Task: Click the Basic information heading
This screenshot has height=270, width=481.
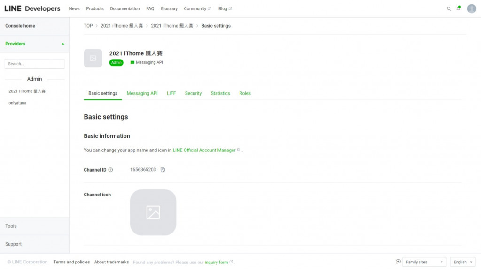Action: pos(107,136)
